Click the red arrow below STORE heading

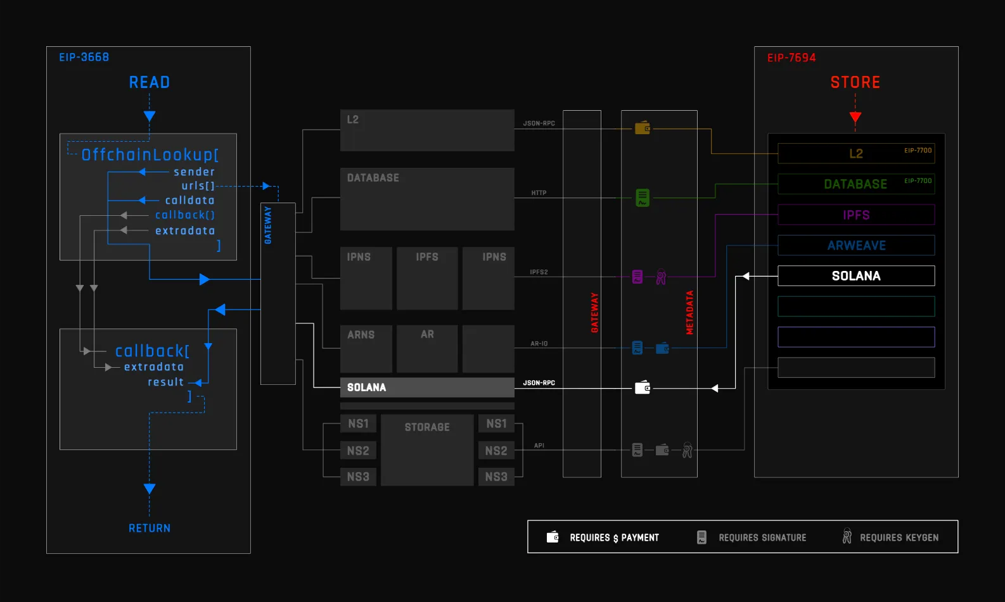point(855,117)
